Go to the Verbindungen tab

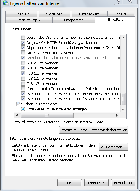29,20
